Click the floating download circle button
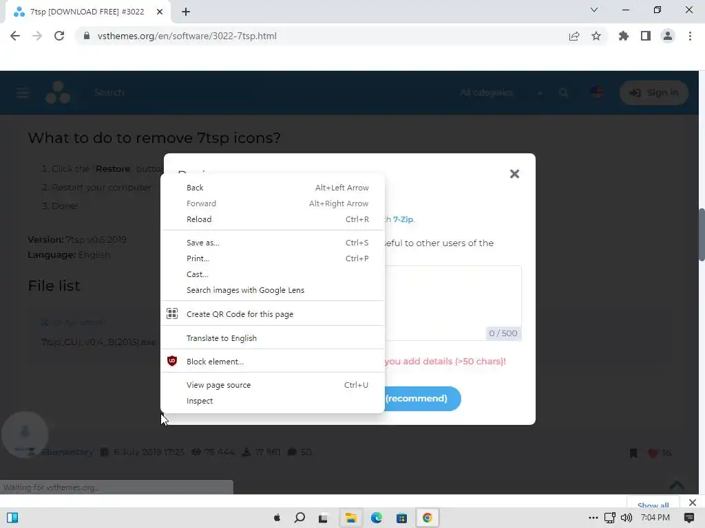 pyautogui.click(x=25, y=434)
